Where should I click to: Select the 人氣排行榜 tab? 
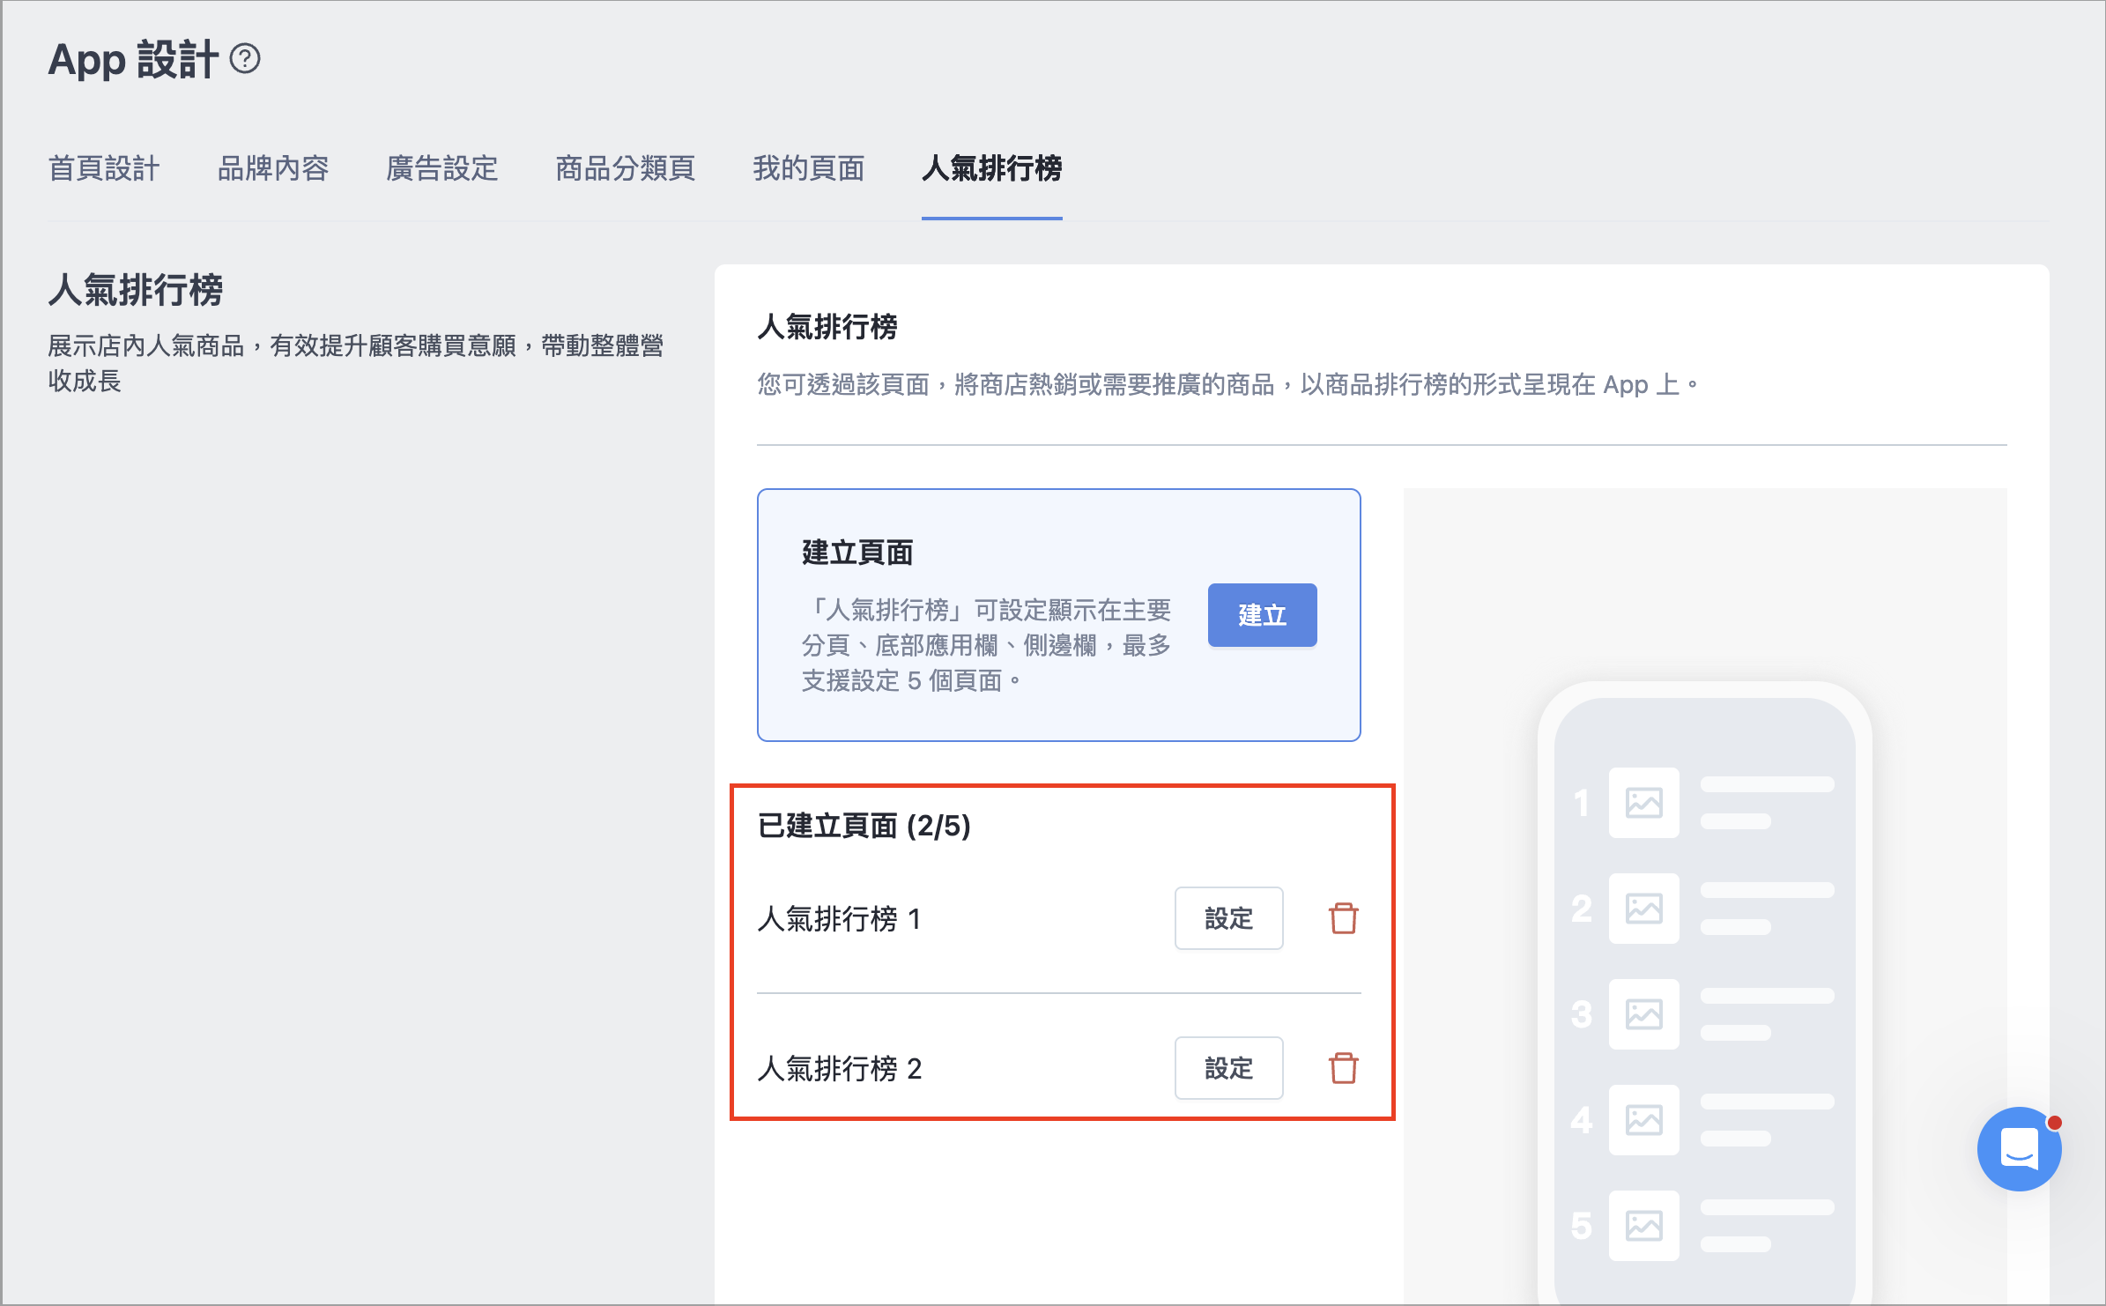[x=992, y=168]
